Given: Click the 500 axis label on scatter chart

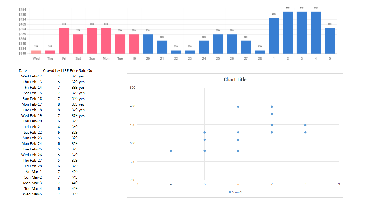Looking at the screenshot, I should coord(133,88).
